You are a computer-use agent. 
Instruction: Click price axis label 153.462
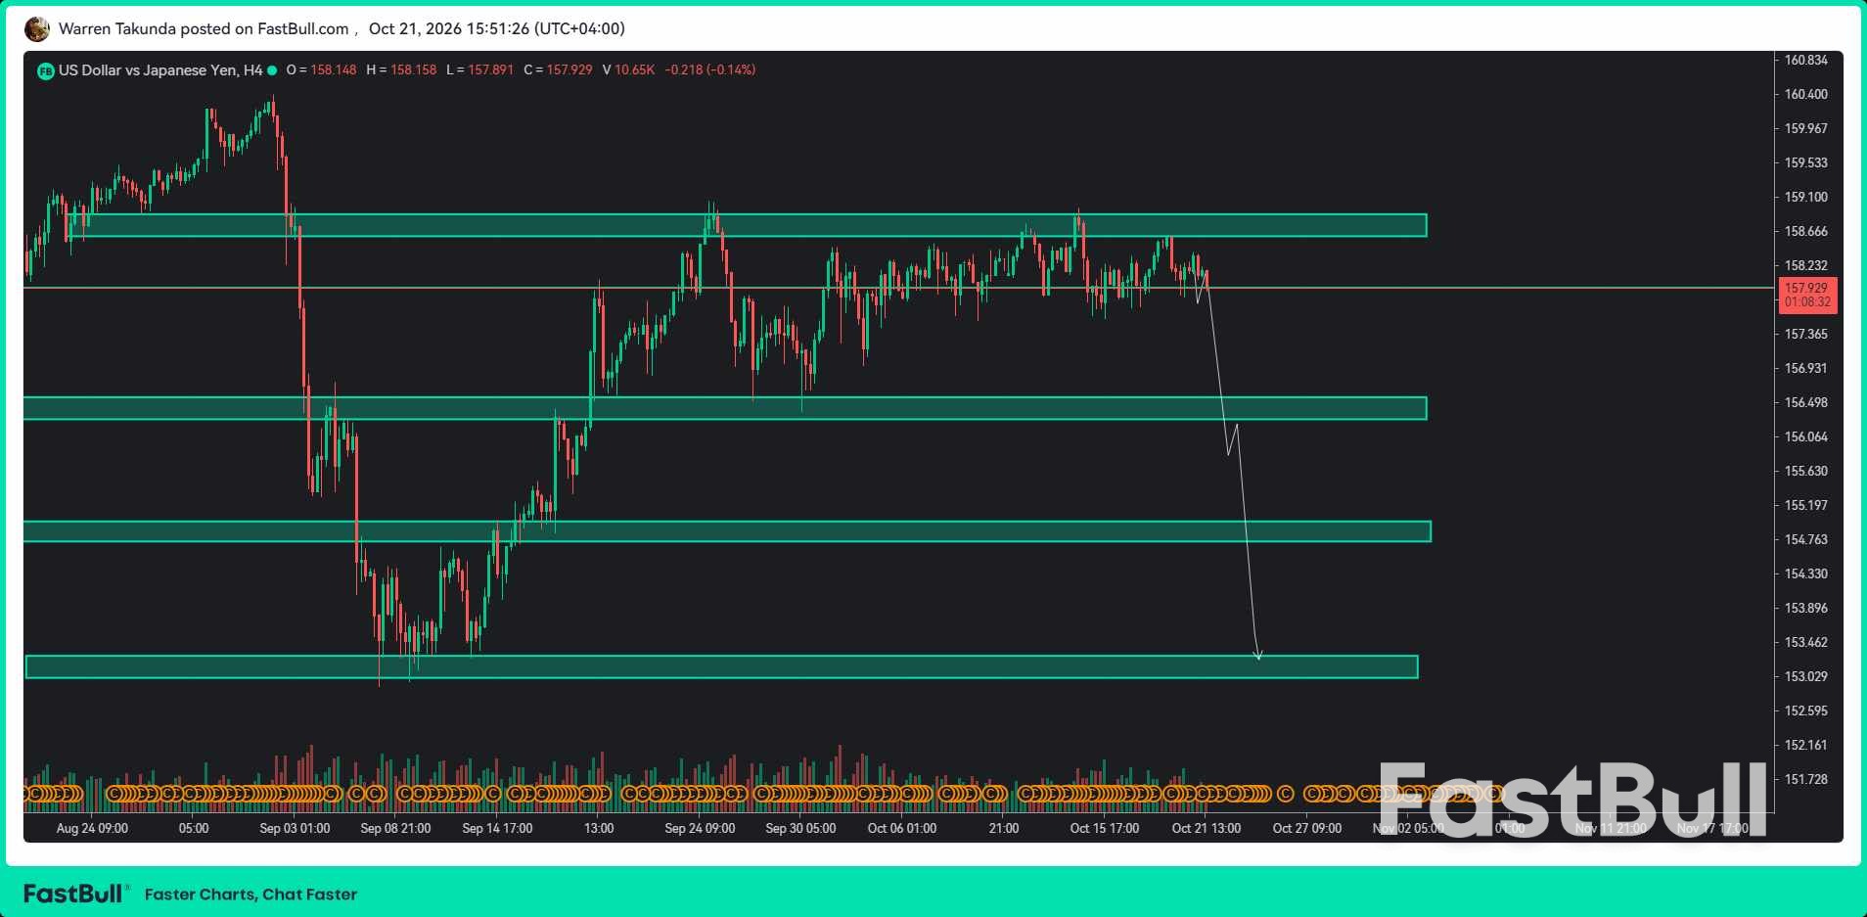point(1805,642)
